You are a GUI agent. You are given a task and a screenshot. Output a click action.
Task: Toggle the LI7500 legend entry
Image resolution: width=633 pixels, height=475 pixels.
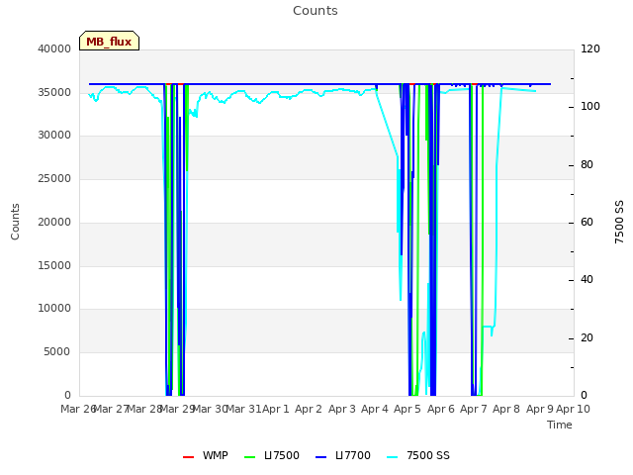coord(272,455)
